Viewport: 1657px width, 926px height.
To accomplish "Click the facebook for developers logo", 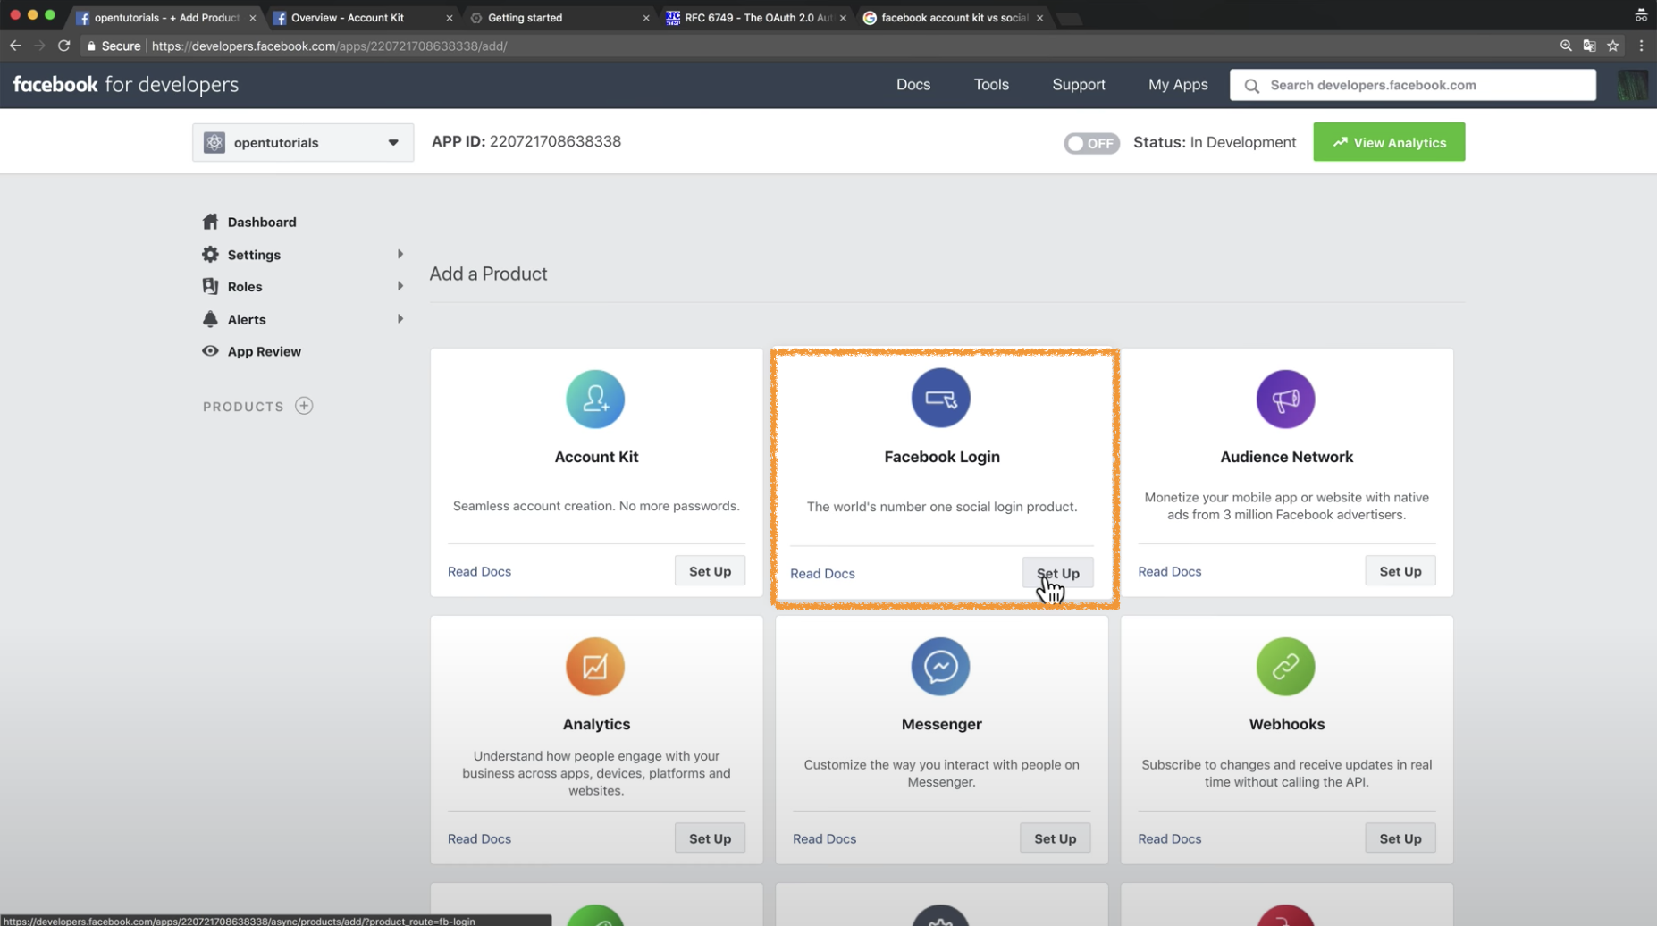I will (x=126, y=85).
